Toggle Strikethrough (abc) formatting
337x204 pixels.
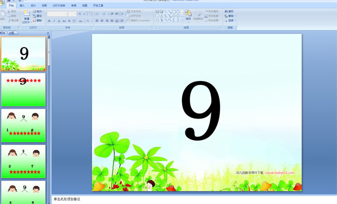(x=64, y=21)
